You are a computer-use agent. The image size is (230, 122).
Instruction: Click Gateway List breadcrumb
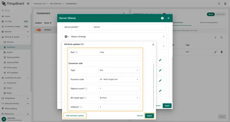coord(39,3)
